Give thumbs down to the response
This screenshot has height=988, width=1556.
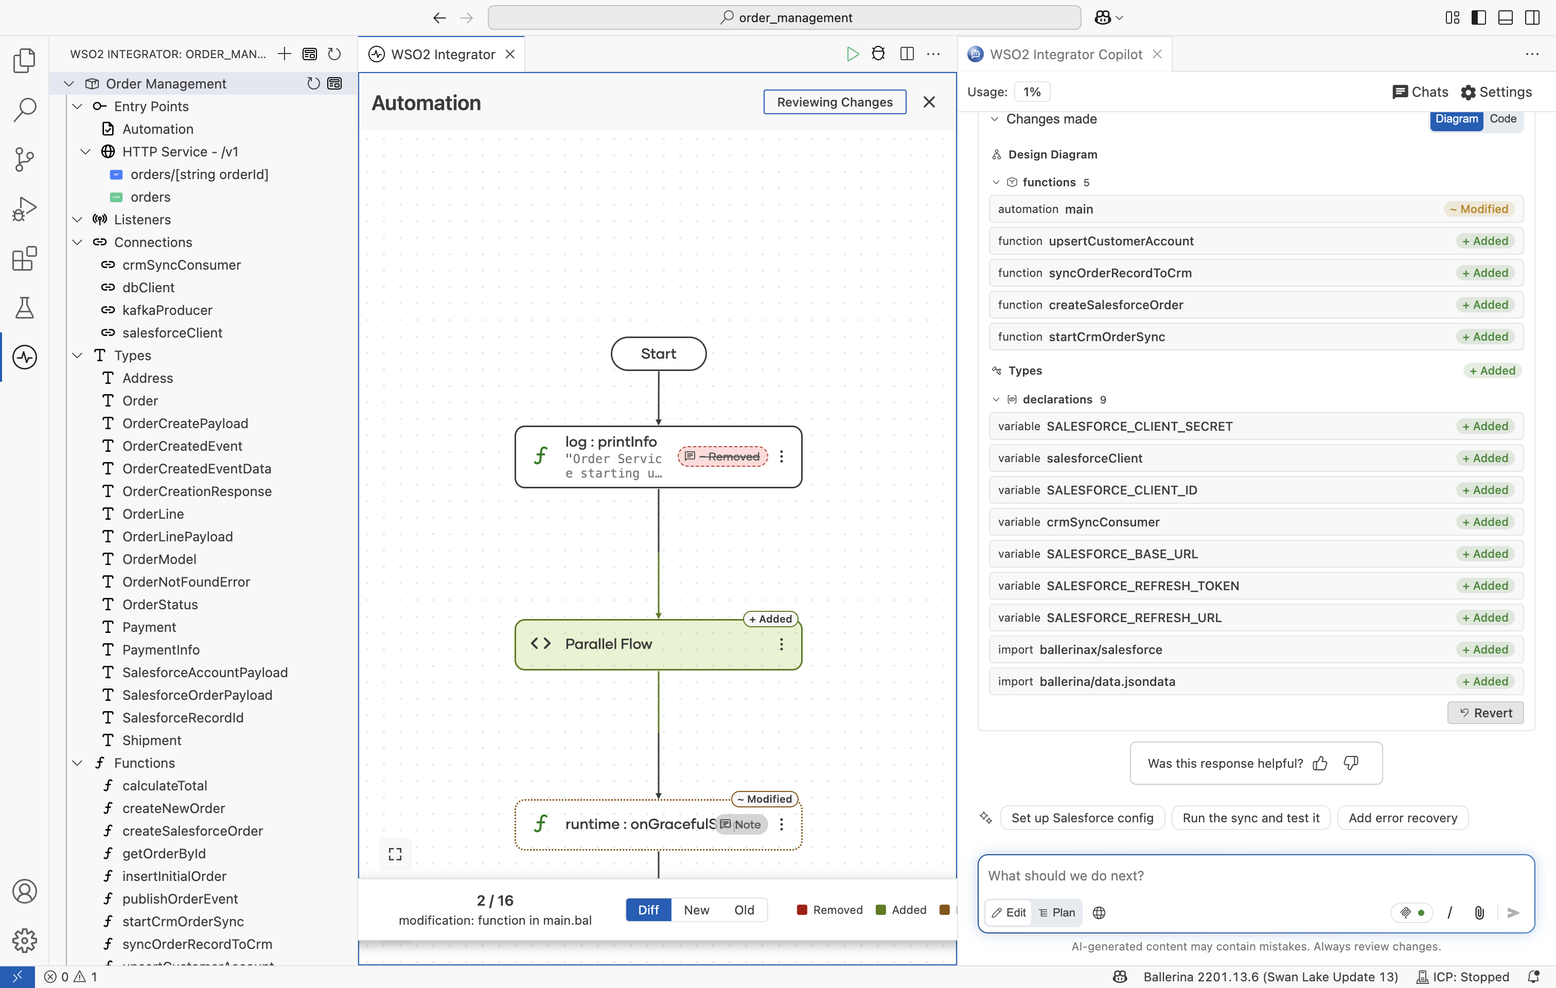pyautogui.click(x=1351, y=763)
